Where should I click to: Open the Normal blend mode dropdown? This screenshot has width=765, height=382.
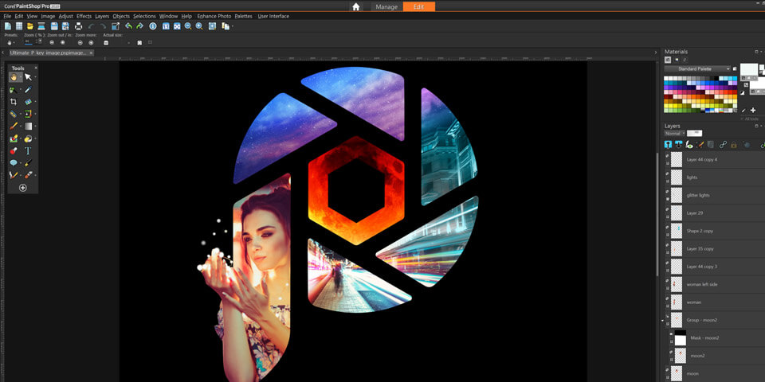(x=674, y=133)
